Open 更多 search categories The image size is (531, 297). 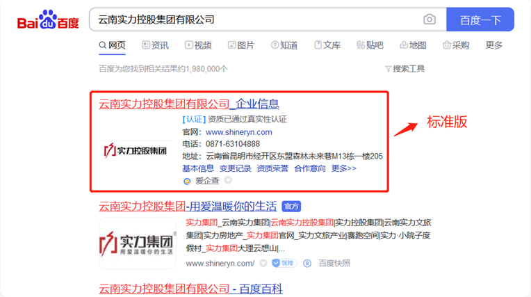494,45
